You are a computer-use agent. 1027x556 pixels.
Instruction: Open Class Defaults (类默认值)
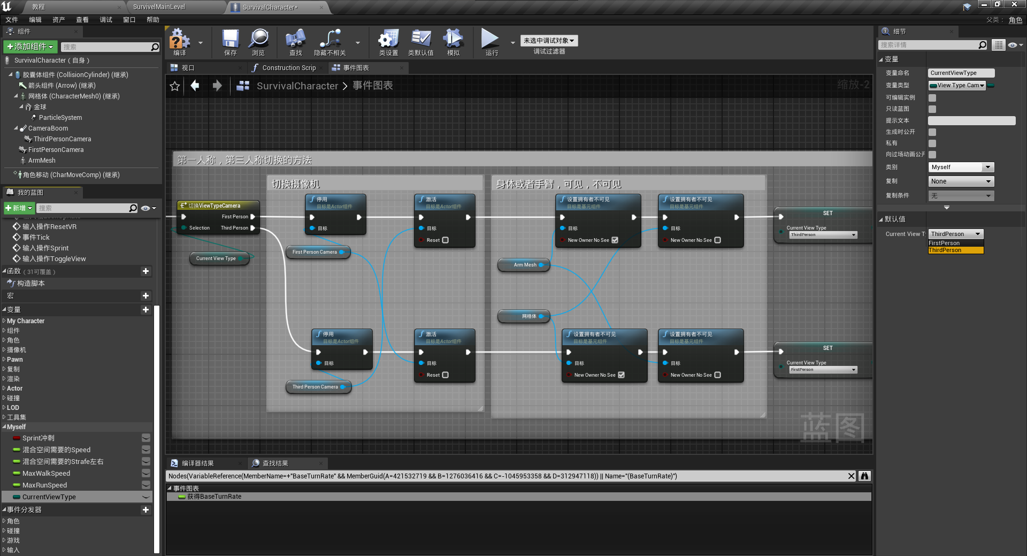[x=421, y=42]
